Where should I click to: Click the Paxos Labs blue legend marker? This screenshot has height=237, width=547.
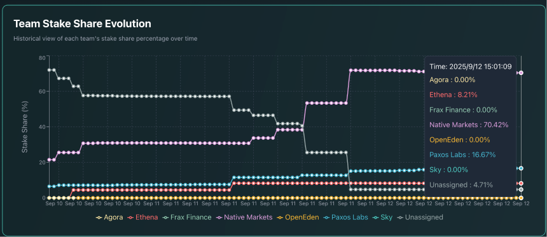327,218
